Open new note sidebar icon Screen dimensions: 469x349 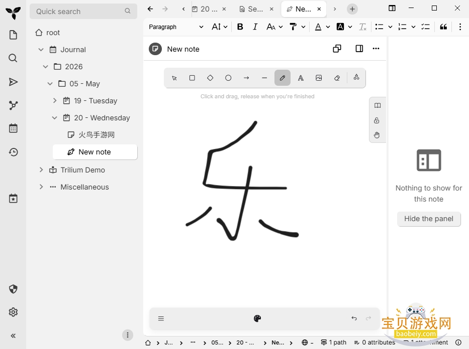point(13,35)
